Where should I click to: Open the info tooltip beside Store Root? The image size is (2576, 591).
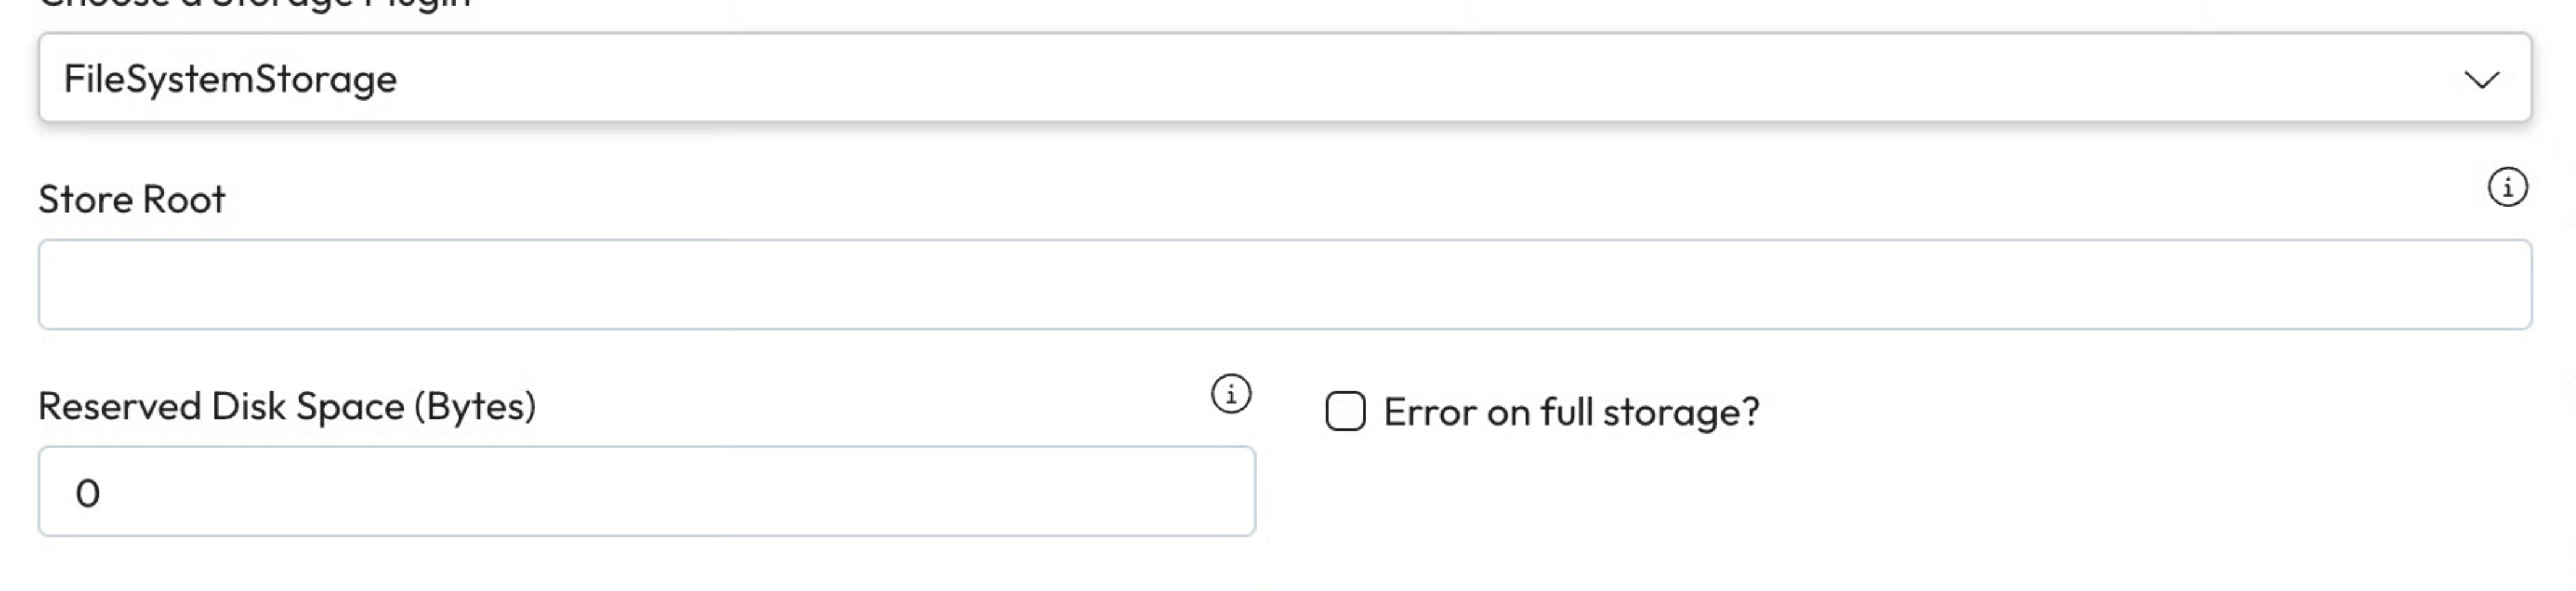pos(2507,188)
